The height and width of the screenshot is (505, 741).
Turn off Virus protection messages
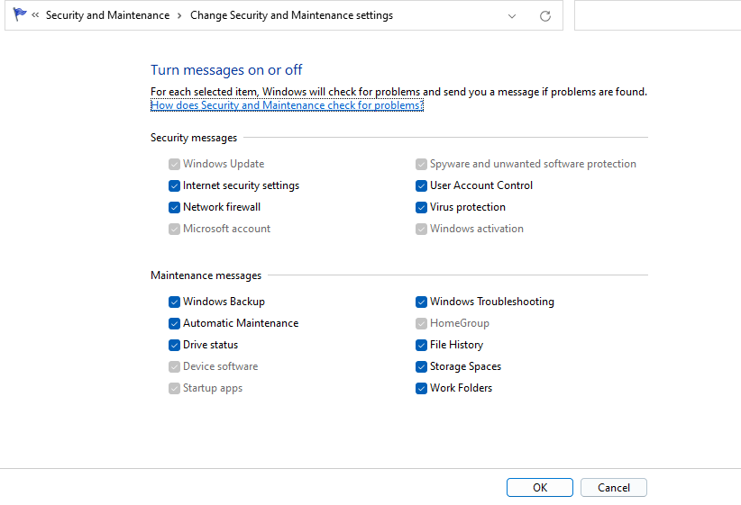coord(421,207)
